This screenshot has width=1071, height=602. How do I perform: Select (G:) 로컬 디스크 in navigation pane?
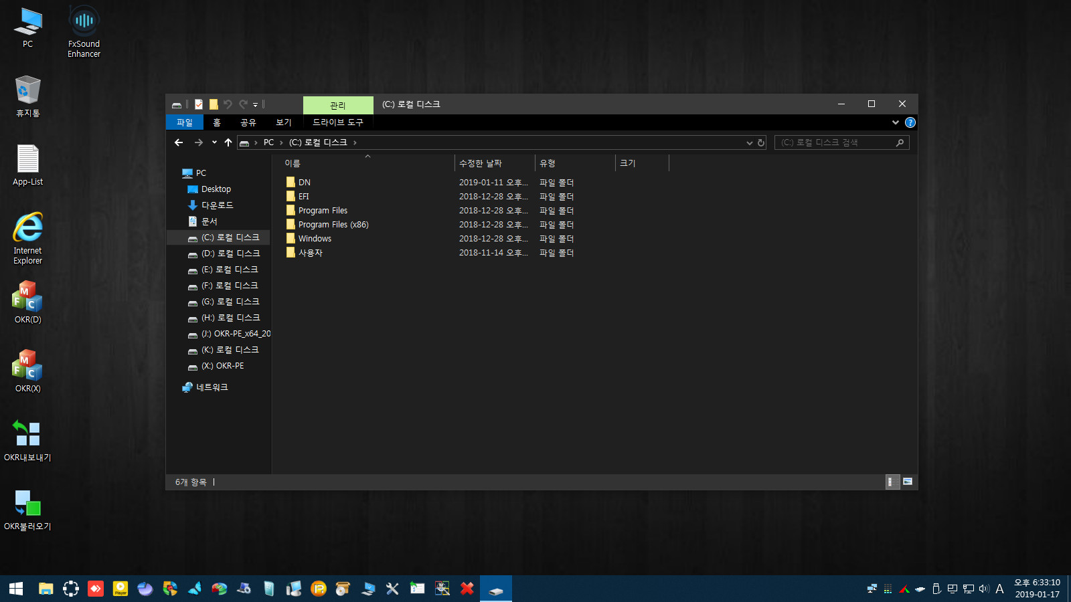point(224,302)
